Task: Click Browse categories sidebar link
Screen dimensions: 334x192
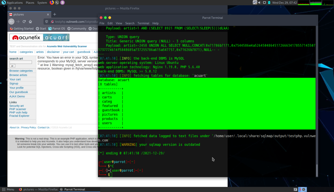Action: pyautogui.click(x=21, y=71)
